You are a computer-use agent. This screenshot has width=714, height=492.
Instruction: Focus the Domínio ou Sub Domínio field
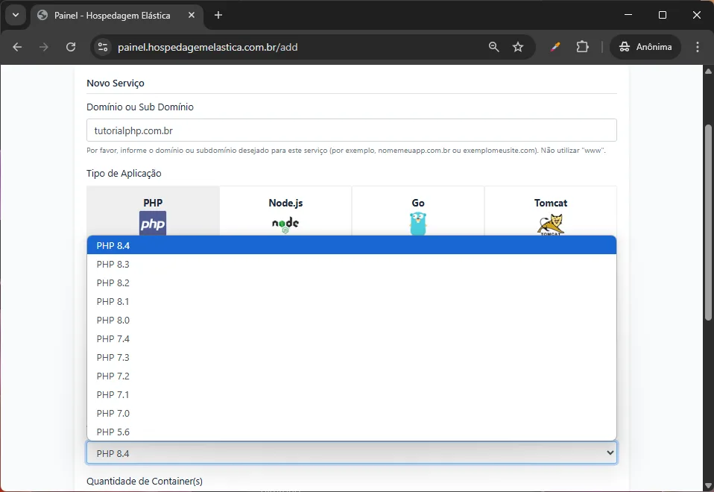click(352, 130)
